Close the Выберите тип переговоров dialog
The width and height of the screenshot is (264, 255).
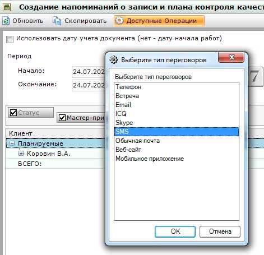click(231, 57)
